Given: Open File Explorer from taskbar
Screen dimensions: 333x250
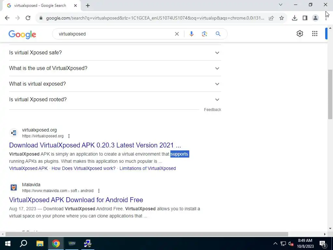Looking at the screenshot, I should pyautogui.click(x=40, y=243).
